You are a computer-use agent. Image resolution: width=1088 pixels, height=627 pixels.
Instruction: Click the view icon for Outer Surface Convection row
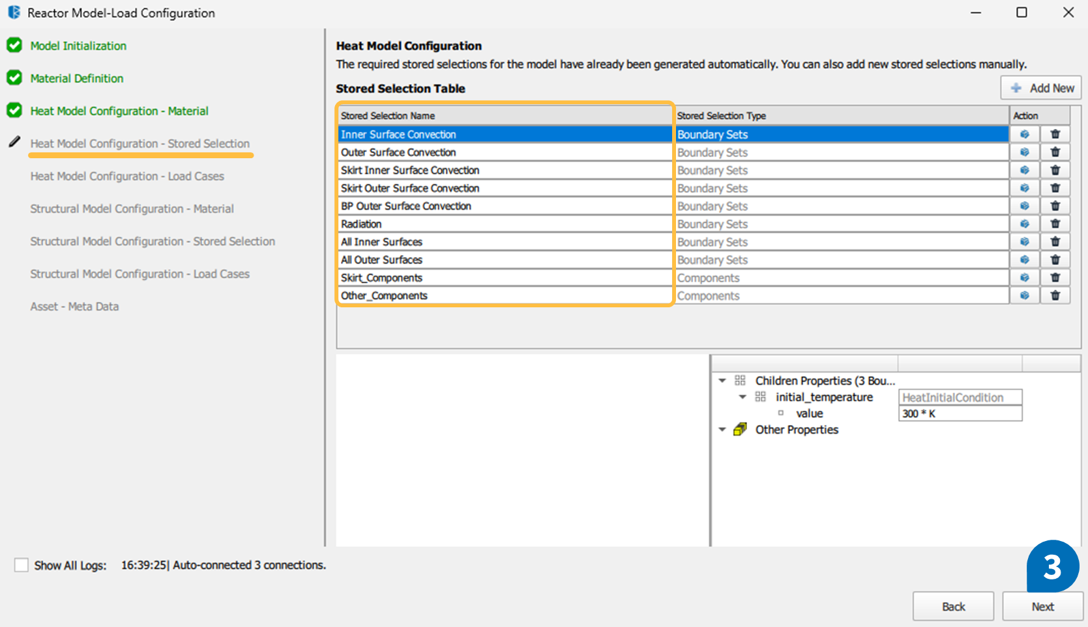coord(1025,152)
